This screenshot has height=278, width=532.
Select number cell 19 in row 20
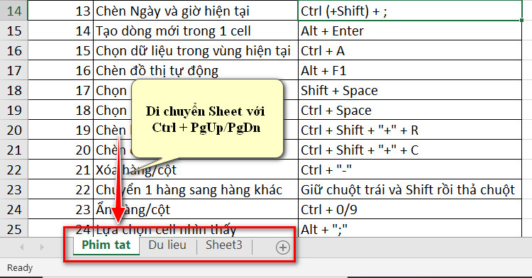pos(60,130)
